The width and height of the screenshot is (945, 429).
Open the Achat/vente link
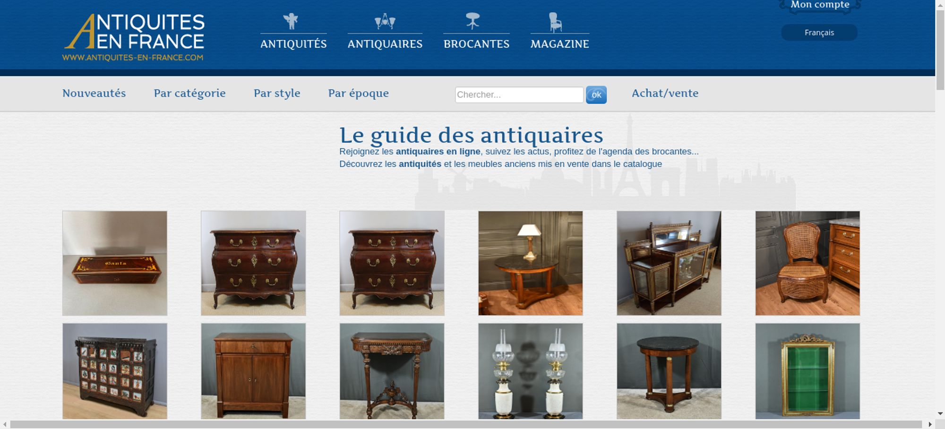coord(665,94)
